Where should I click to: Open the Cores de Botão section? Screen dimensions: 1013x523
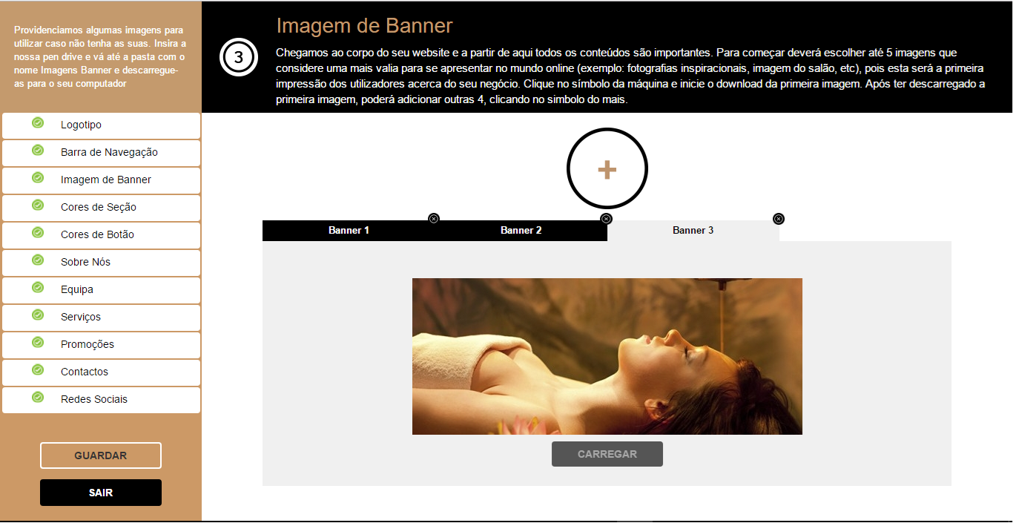coord(102,235)
